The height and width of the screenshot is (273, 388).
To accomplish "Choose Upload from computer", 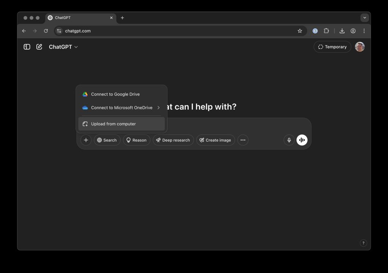I will point(122,124).
